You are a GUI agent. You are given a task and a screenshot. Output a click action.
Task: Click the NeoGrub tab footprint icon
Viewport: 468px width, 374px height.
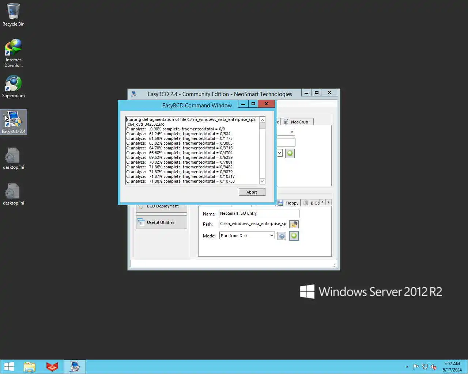point(286,122)
